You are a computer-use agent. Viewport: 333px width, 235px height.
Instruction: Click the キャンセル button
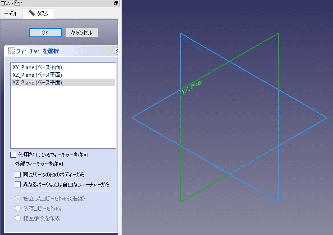pyautogui.click(x=82, y=33)
